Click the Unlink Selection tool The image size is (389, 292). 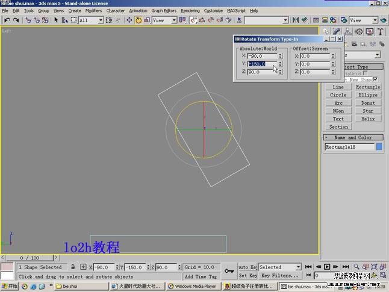pos(37,20)
